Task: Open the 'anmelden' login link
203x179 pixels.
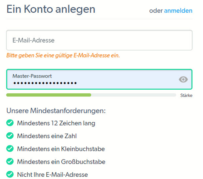Action: point(178,11)
